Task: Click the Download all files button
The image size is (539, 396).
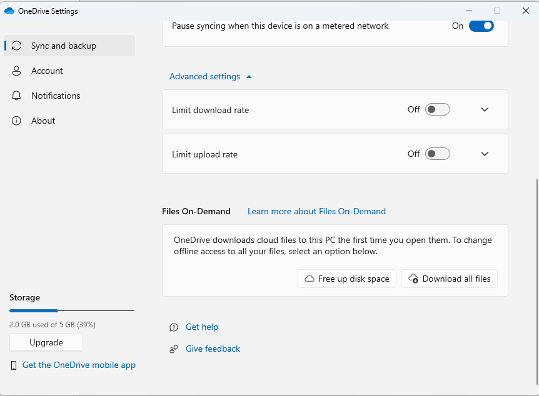Action: (450, 279)
